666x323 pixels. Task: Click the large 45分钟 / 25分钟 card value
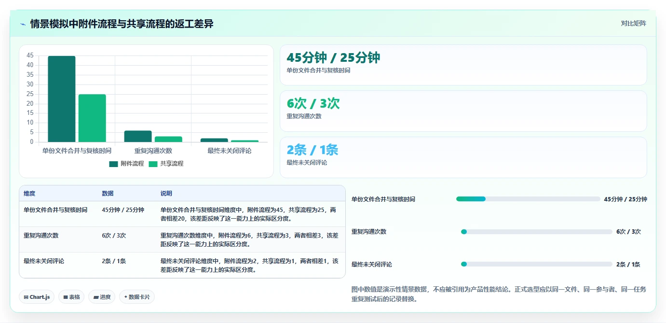pyautogui.click(x=333, y=58)
